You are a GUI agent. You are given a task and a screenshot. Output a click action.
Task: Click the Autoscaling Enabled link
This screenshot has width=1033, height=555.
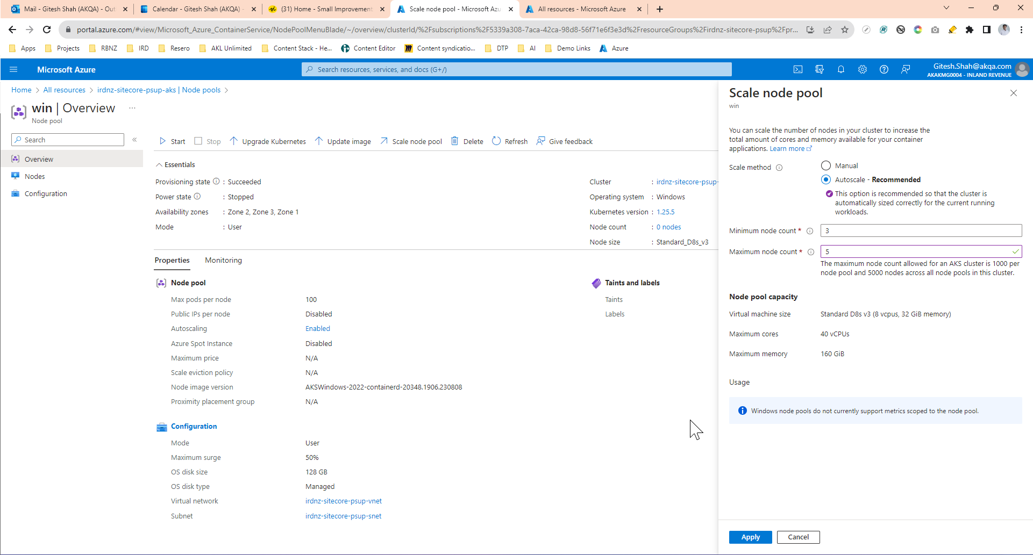(318, 329)
